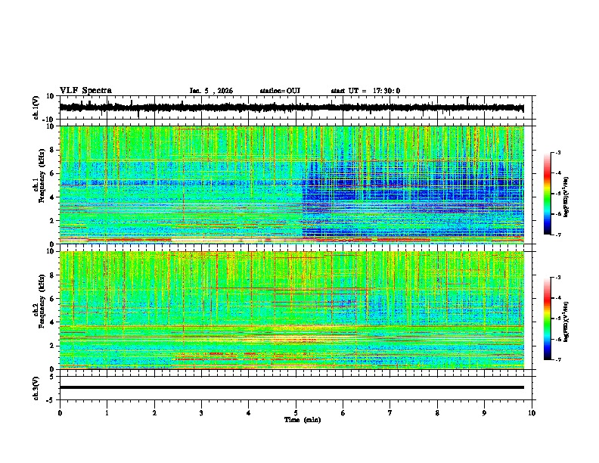Click the "start UT = 17:30:0" header text

365,91
